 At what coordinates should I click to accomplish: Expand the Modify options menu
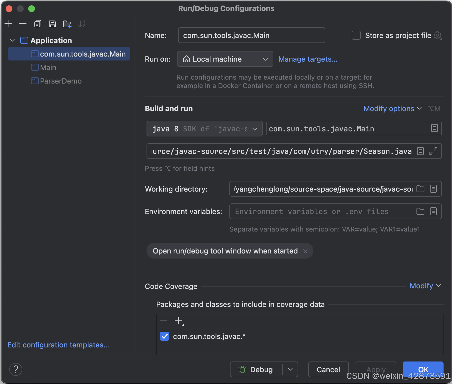pos(392,109)
